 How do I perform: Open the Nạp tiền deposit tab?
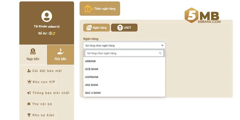[33, 55]
